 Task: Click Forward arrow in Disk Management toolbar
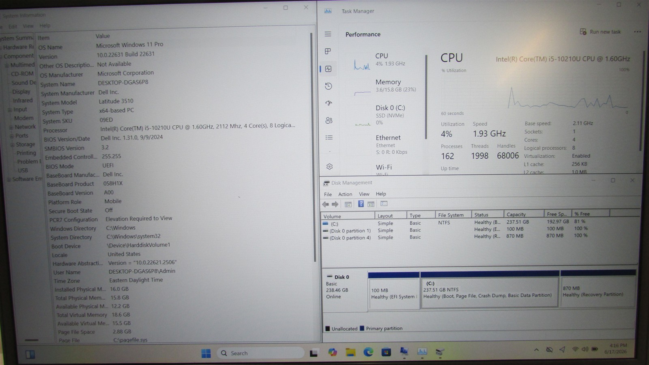coord(335,204)
